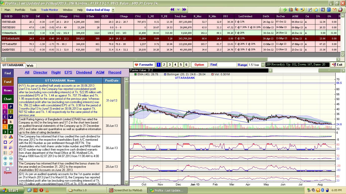
Task: Open the AGM news link
Action: tap(100, 72)
